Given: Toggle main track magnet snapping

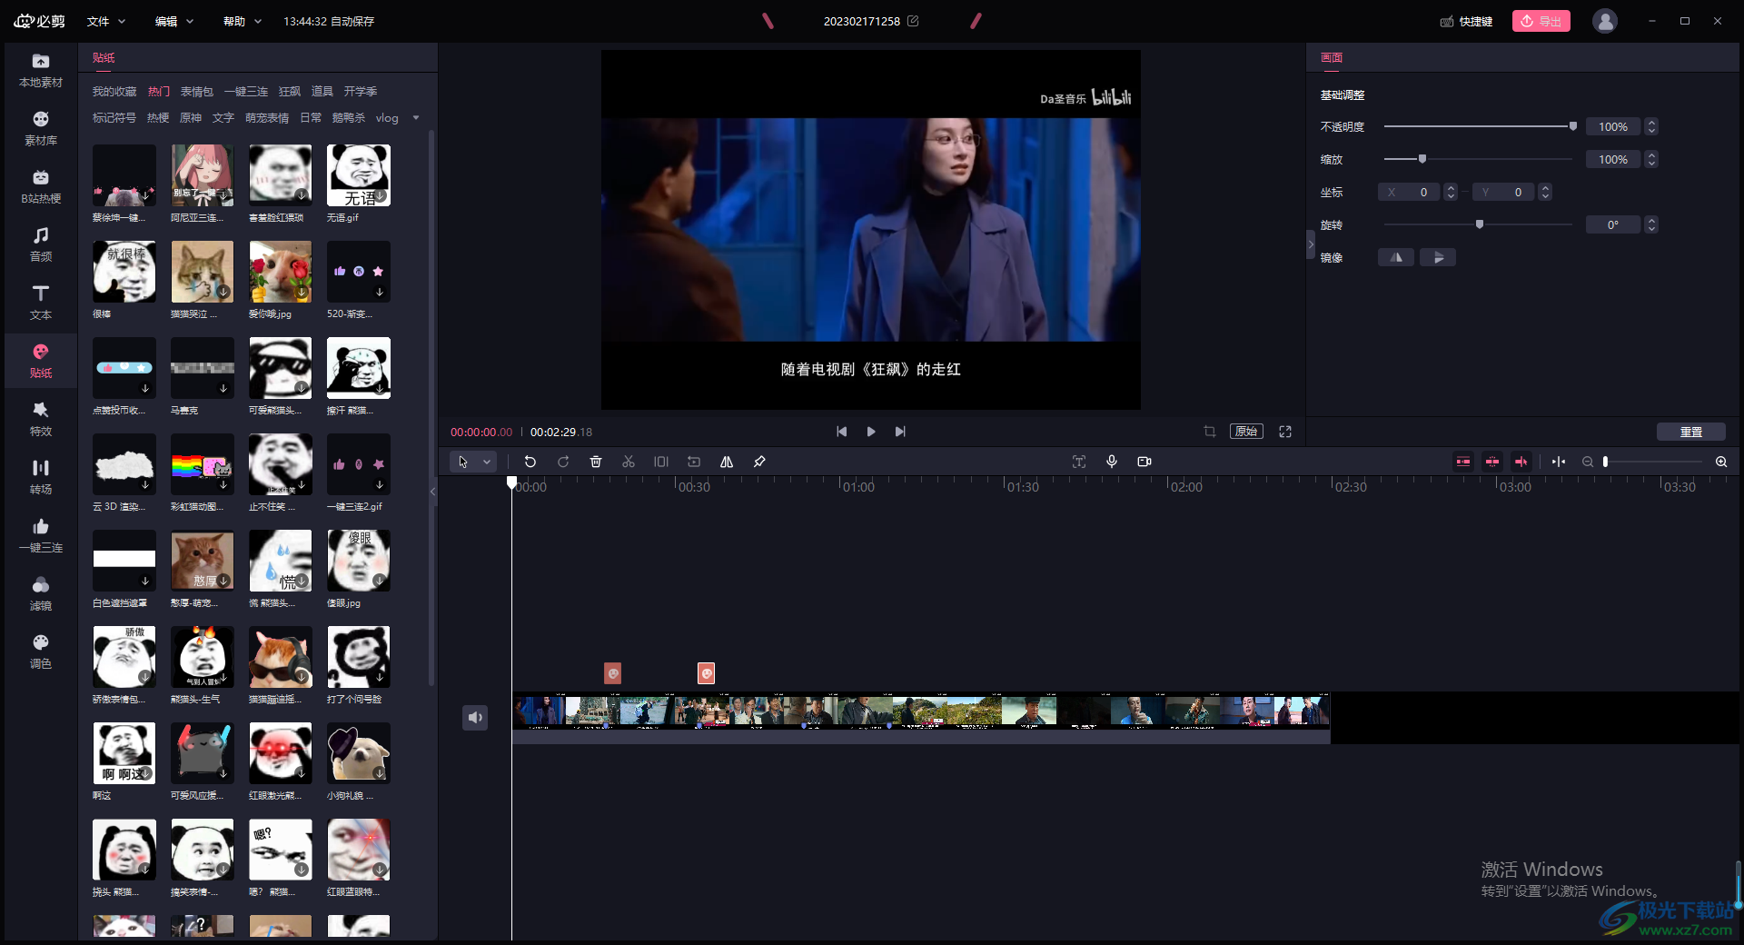Looking at the screenshot, I should point(1463,462).
